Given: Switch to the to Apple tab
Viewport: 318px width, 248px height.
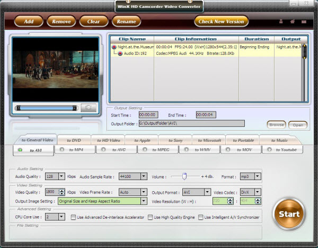Looking at the screenshot, I should pos(142,140).
